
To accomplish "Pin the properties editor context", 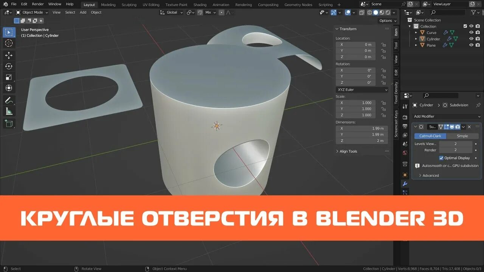I will coord(478,105).
